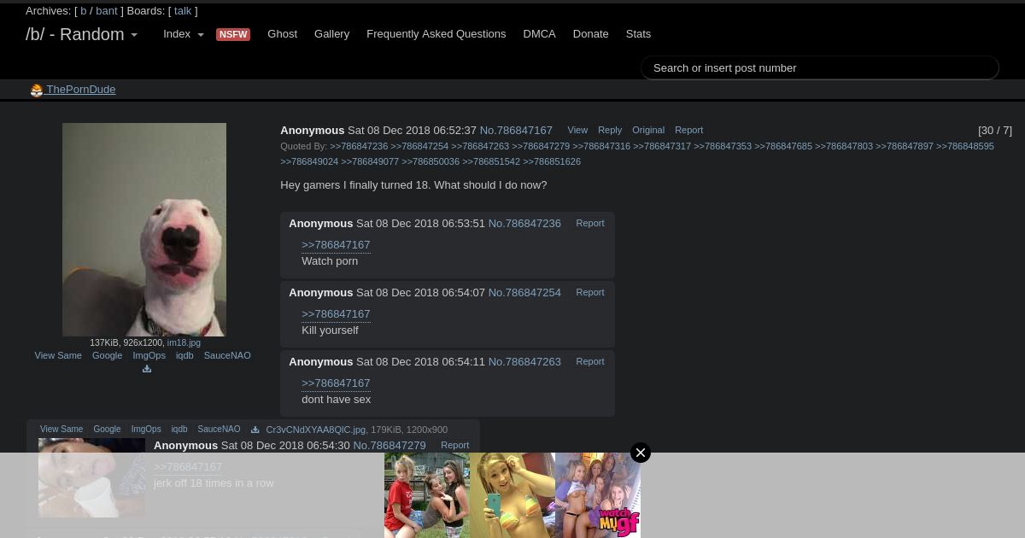Image resolution: width=1025 pixels, height=538 pixels.
Task: Click >>786847167 quote in 'dont have sex' reply
Action: pyautogui.click(x=336, y=383)
